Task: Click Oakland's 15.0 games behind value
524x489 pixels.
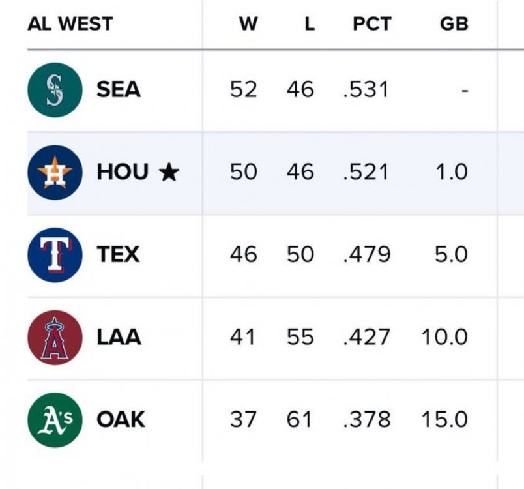Action: click(443, 419)
